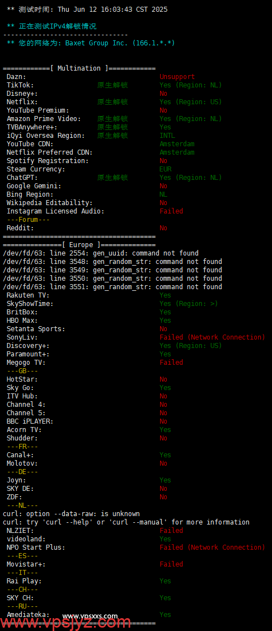The height and width of the screenshot is (631, 272).
Task: Click the BBC iPLAYER row label
Action: point(30,421)
